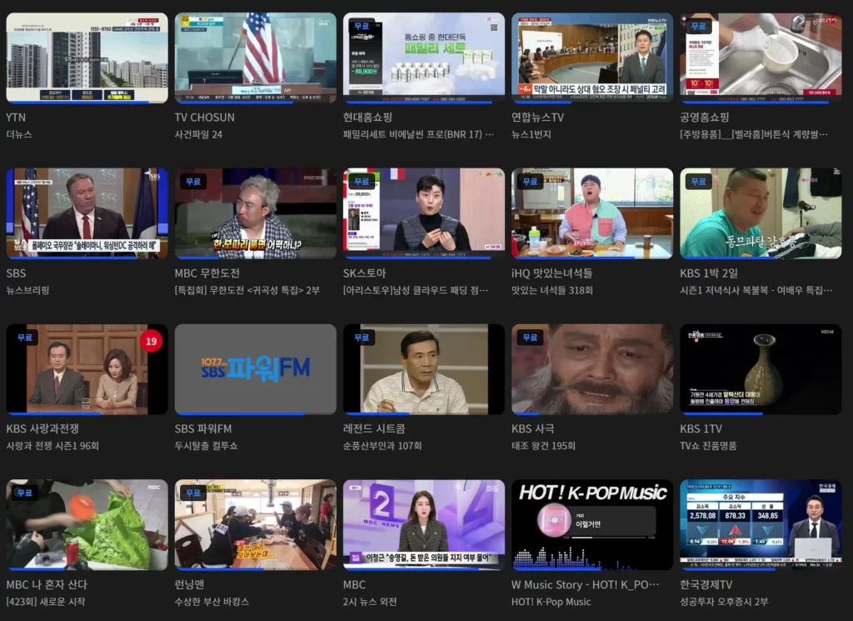The height and width of the screenshot is (621, 853).
Task: Select program text 두시탈출 컬투쇼
Action: pos(207,446)
